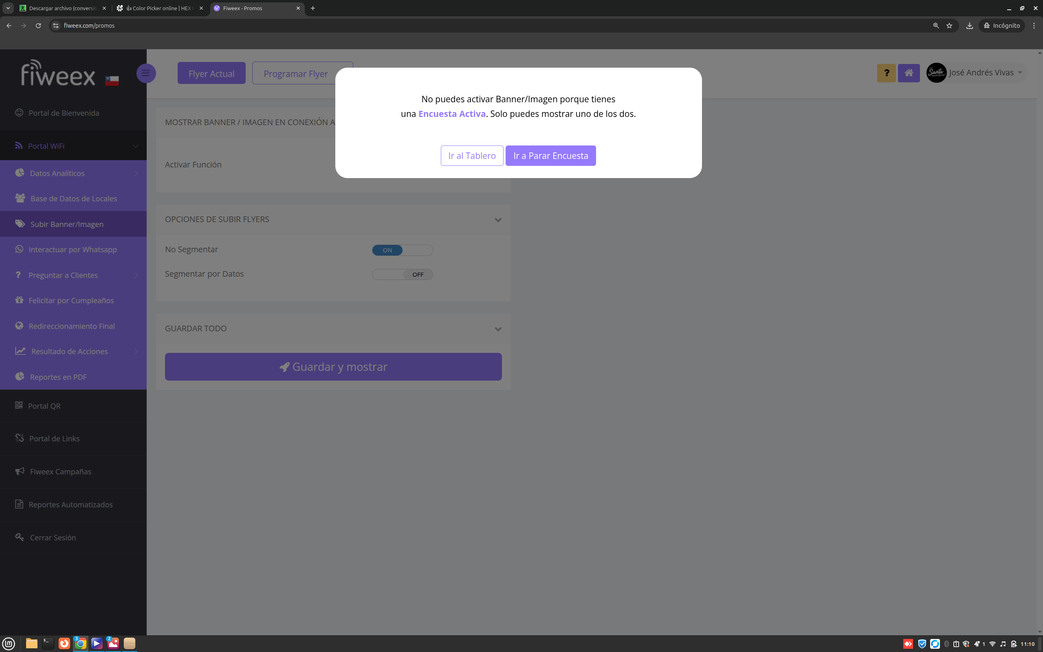
Task: Click the hamburger menu icon beside the logo
Action: pos(146,73)
